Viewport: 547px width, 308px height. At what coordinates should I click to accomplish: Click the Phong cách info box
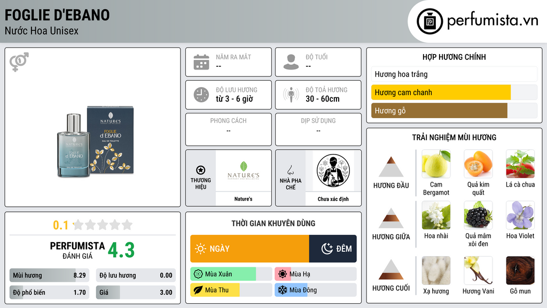click(x=229, y=129)
